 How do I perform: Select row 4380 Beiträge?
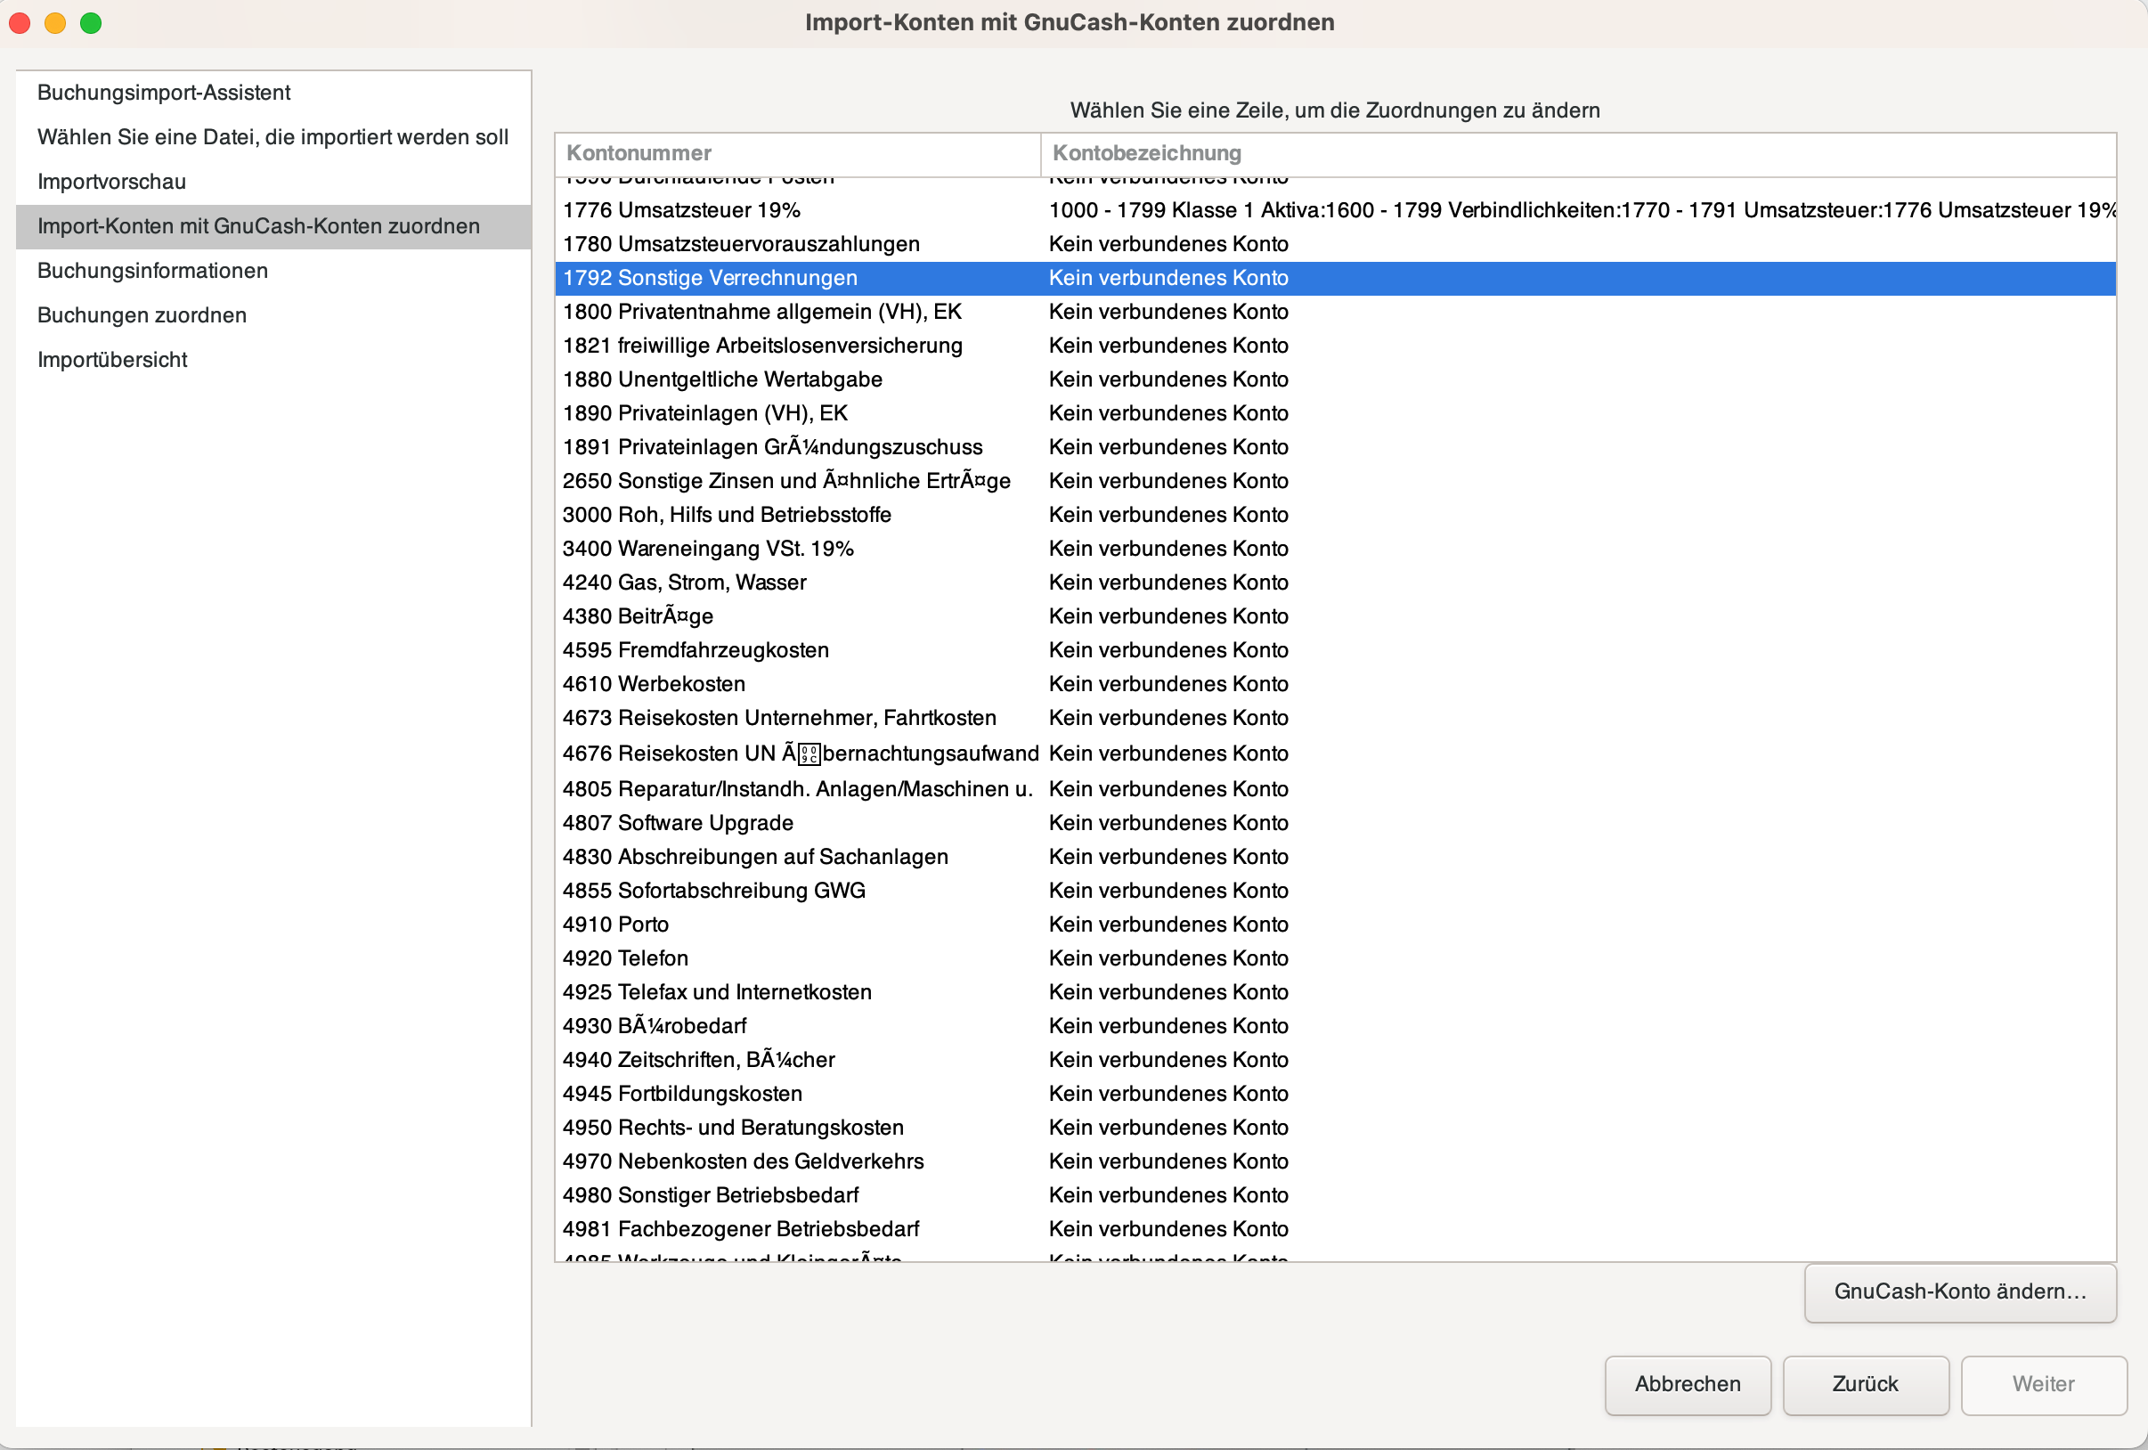click(x=1335, y=616)
